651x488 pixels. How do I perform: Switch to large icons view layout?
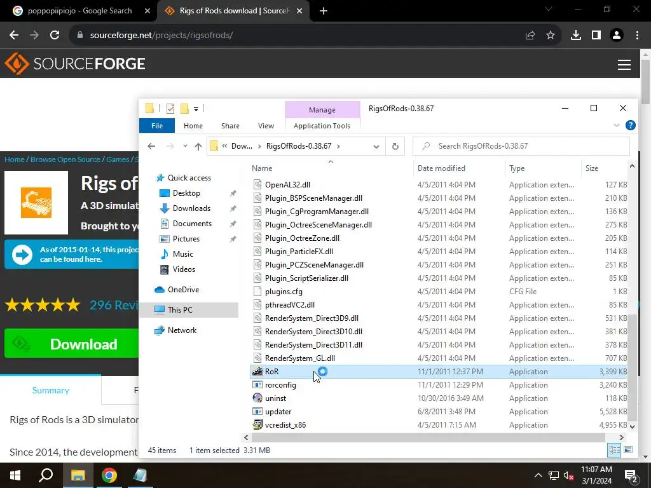click(x=628, y=450)
